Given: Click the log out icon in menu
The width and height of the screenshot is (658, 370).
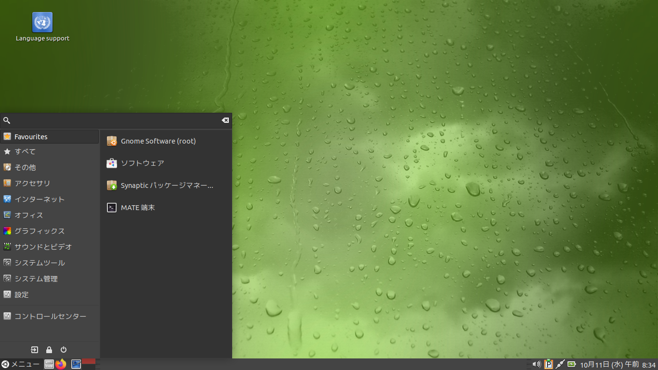Looking at the screenshot, I should [x=35, y=350].
